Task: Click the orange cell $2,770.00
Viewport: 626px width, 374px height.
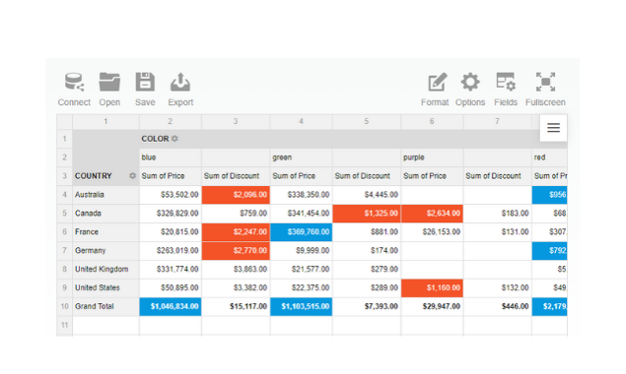Action: pyautogui.click(x=236, y=250)
